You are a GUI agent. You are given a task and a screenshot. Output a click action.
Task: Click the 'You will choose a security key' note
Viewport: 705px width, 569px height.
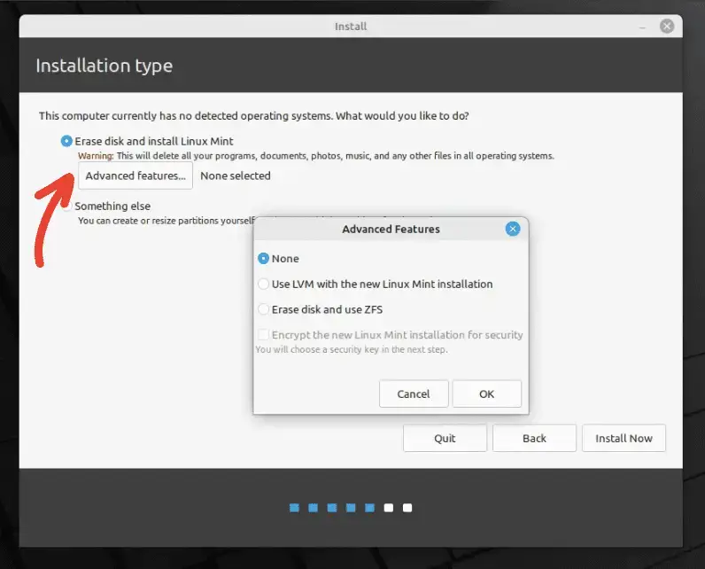[352, 349]
